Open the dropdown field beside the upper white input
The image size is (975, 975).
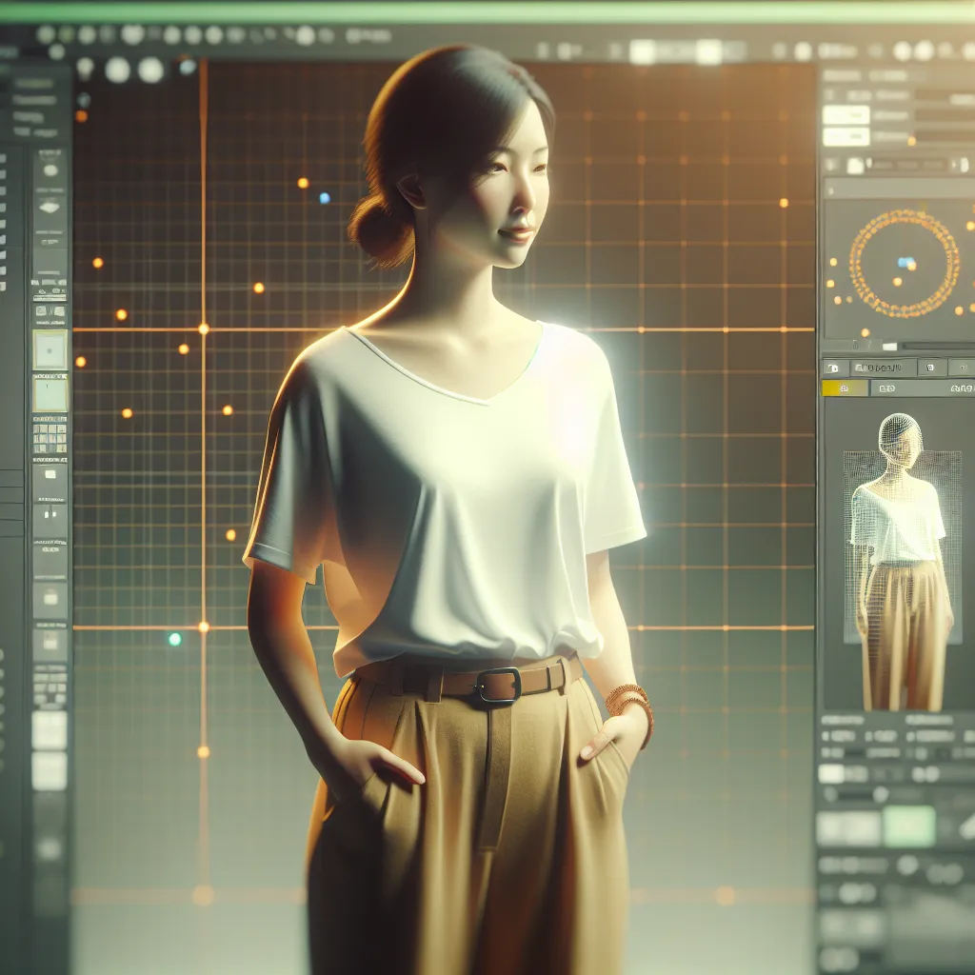[x=943, y=115]
